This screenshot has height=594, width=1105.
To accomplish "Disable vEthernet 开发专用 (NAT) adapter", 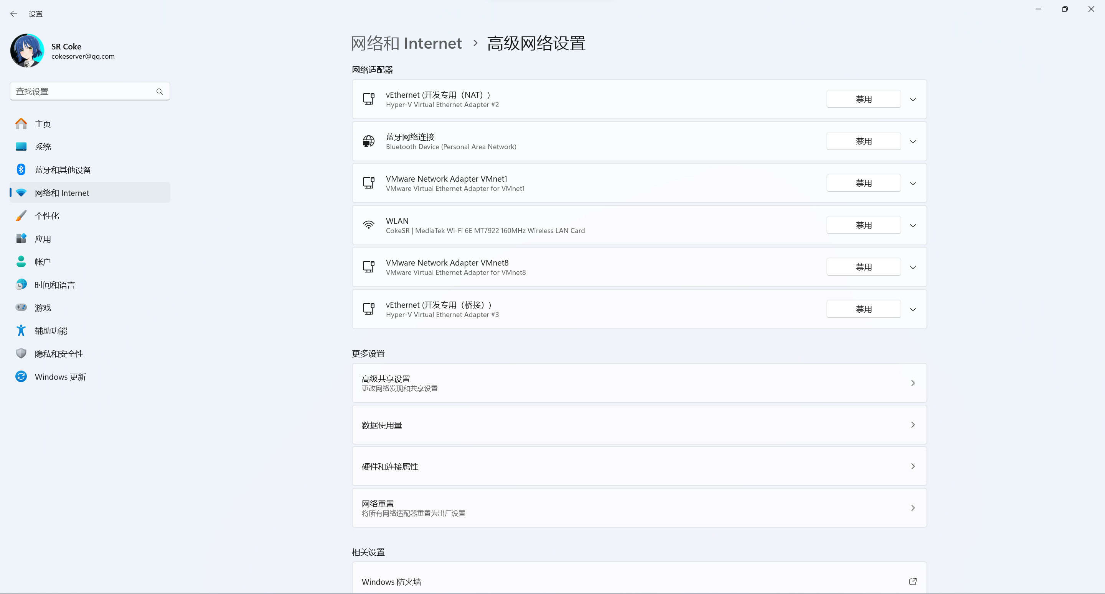I will coord(864,99).
